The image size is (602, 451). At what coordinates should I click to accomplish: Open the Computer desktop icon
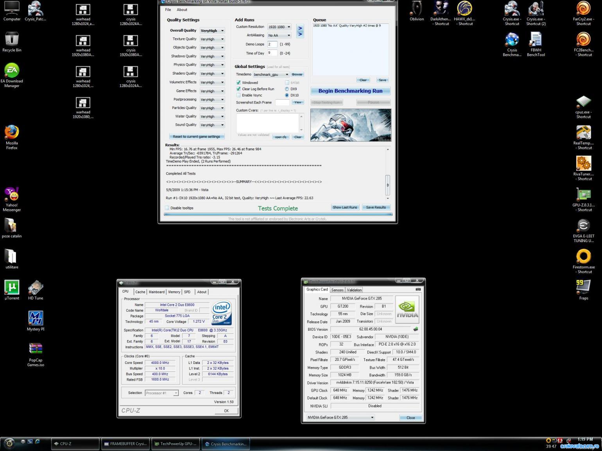tap(12, 11)
